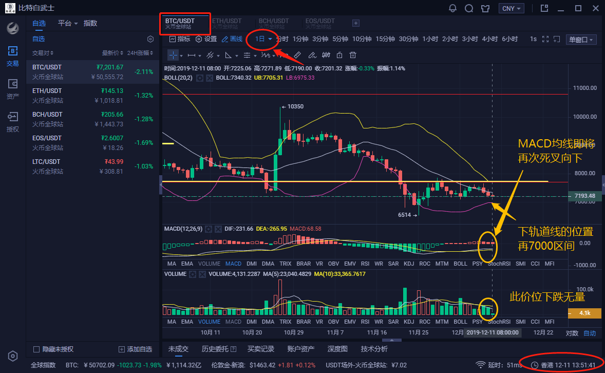Viewport: 605px width, 373px height.
Task: Open the 单窗口 window layout dropdown
Action: tap(581, 40)
